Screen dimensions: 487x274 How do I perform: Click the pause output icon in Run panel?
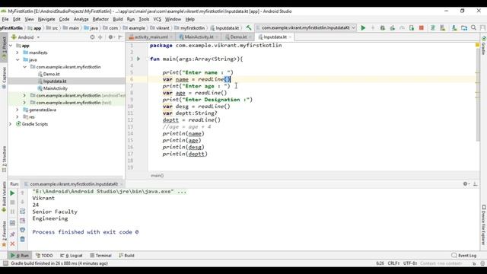(x=12, y=212)
